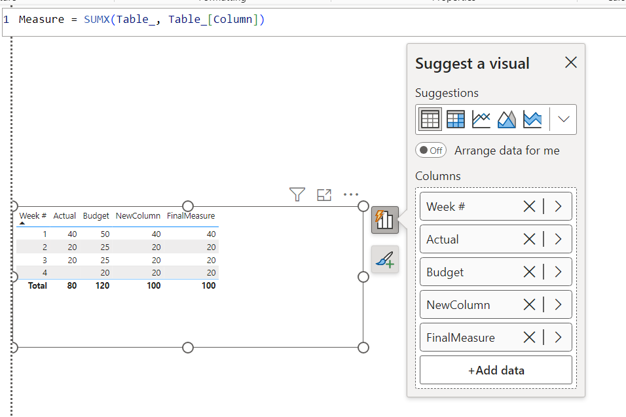Screen dimensions: 626x417
Task: Click in the DAX formula bar
Action: pos(314,22)
